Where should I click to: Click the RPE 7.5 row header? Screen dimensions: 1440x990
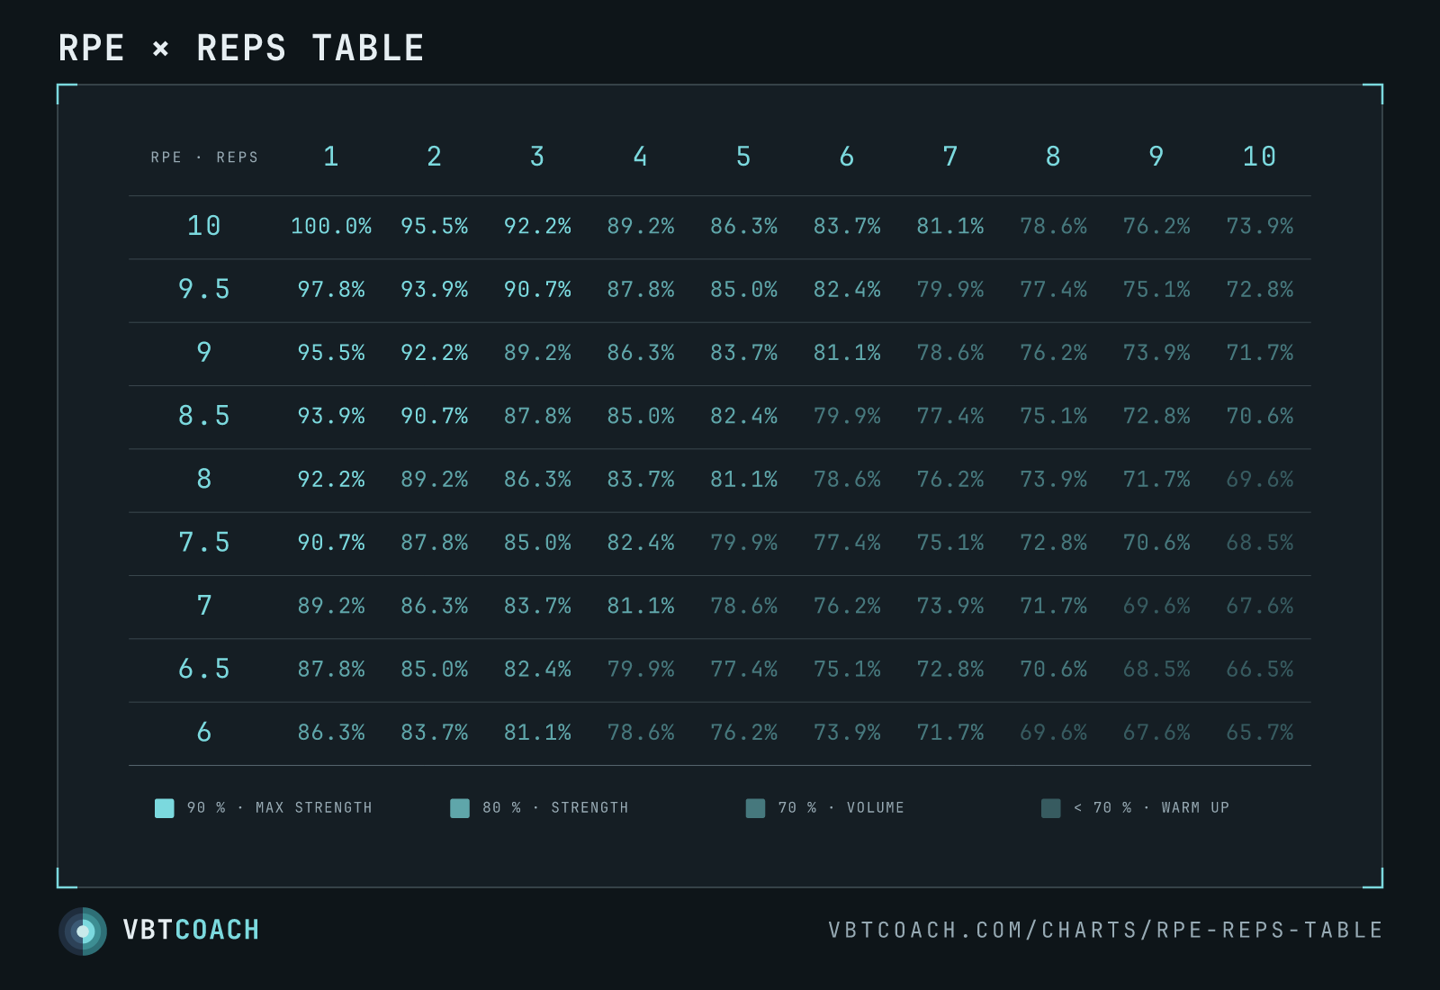[204, 542]
